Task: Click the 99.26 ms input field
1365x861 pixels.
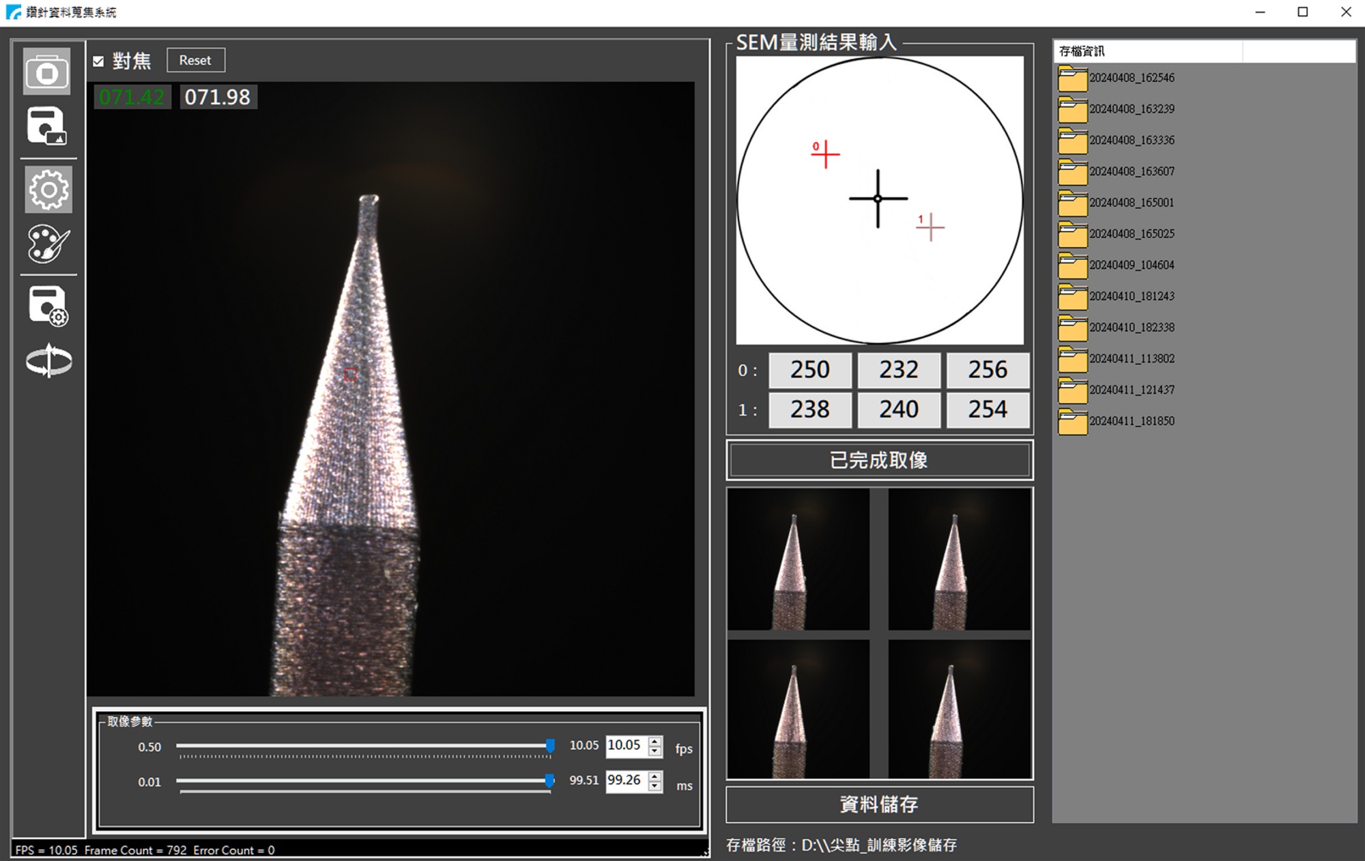Action: point(625,780)
